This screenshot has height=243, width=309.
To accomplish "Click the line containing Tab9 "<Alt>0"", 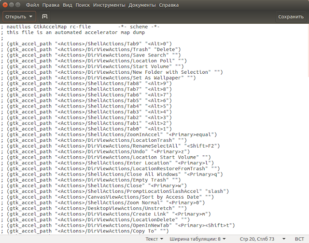I will tap(86, 44).
